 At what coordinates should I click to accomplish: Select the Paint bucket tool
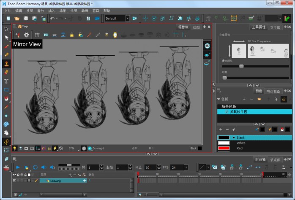tap(6, 98)
